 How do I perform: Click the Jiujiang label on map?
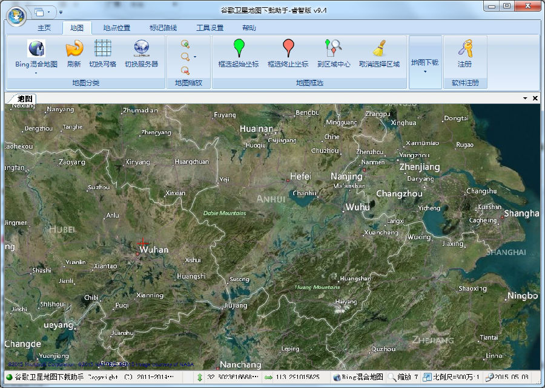(236, 305)
